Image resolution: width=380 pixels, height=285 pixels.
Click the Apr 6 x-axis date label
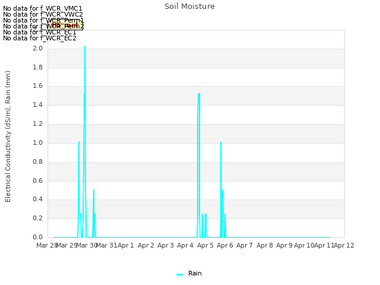click(225, 245)
